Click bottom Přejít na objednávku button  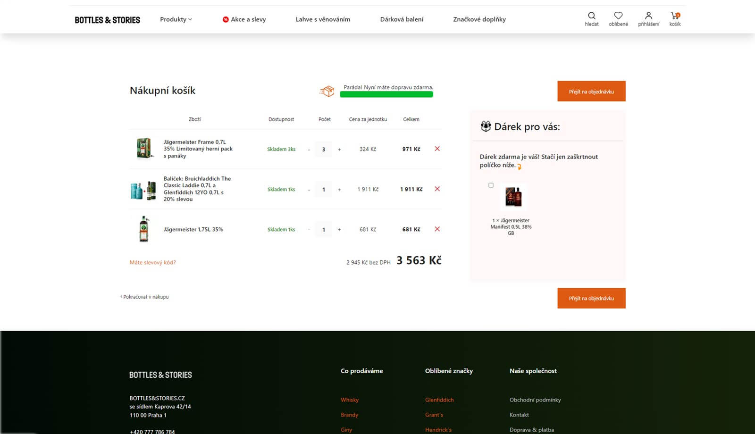pos(591,298)
